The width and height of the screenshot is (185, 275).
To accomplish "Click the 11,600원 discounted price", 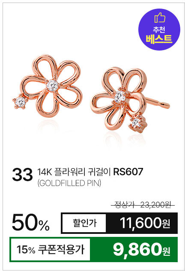I will click(x=145, y=223).
